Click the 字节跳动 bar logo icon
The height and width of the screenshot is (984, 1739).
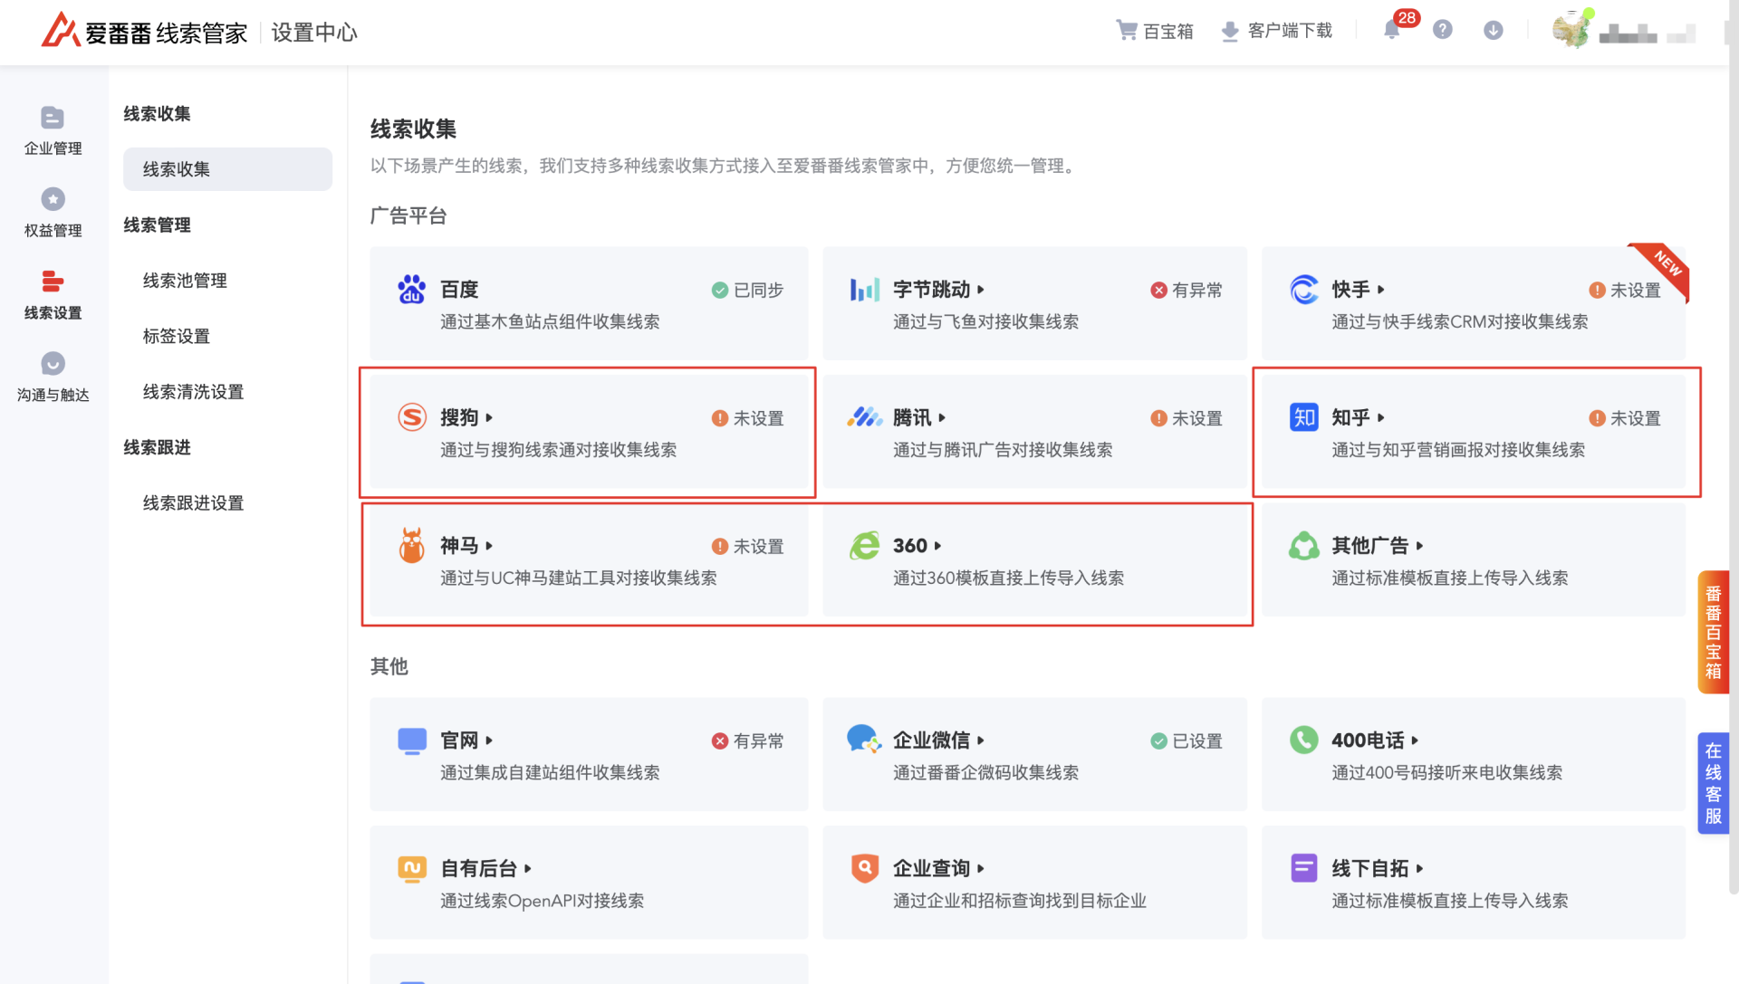[864, 290]
